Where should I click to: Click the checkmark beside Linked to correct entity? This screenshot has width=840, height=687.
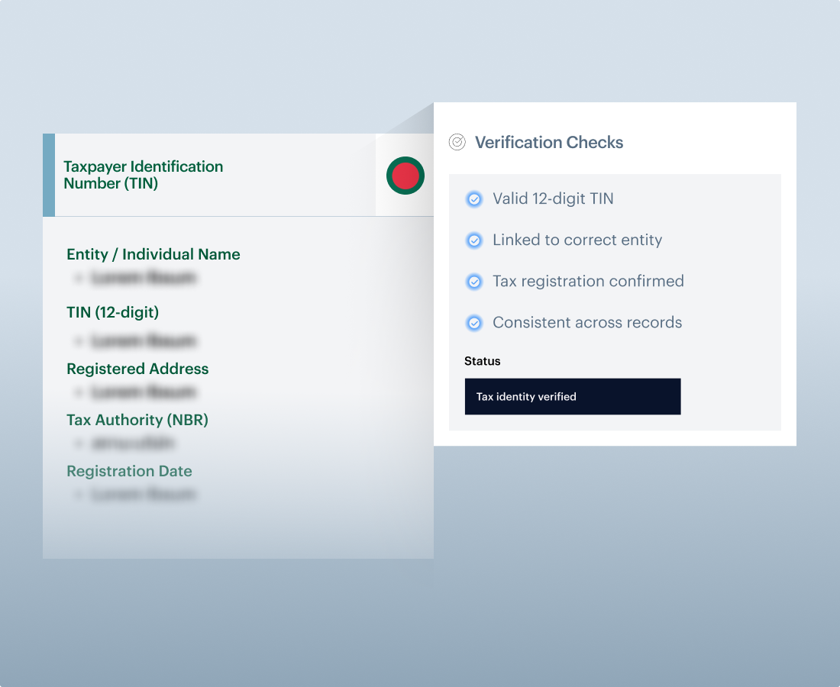(x=474, y=240)
